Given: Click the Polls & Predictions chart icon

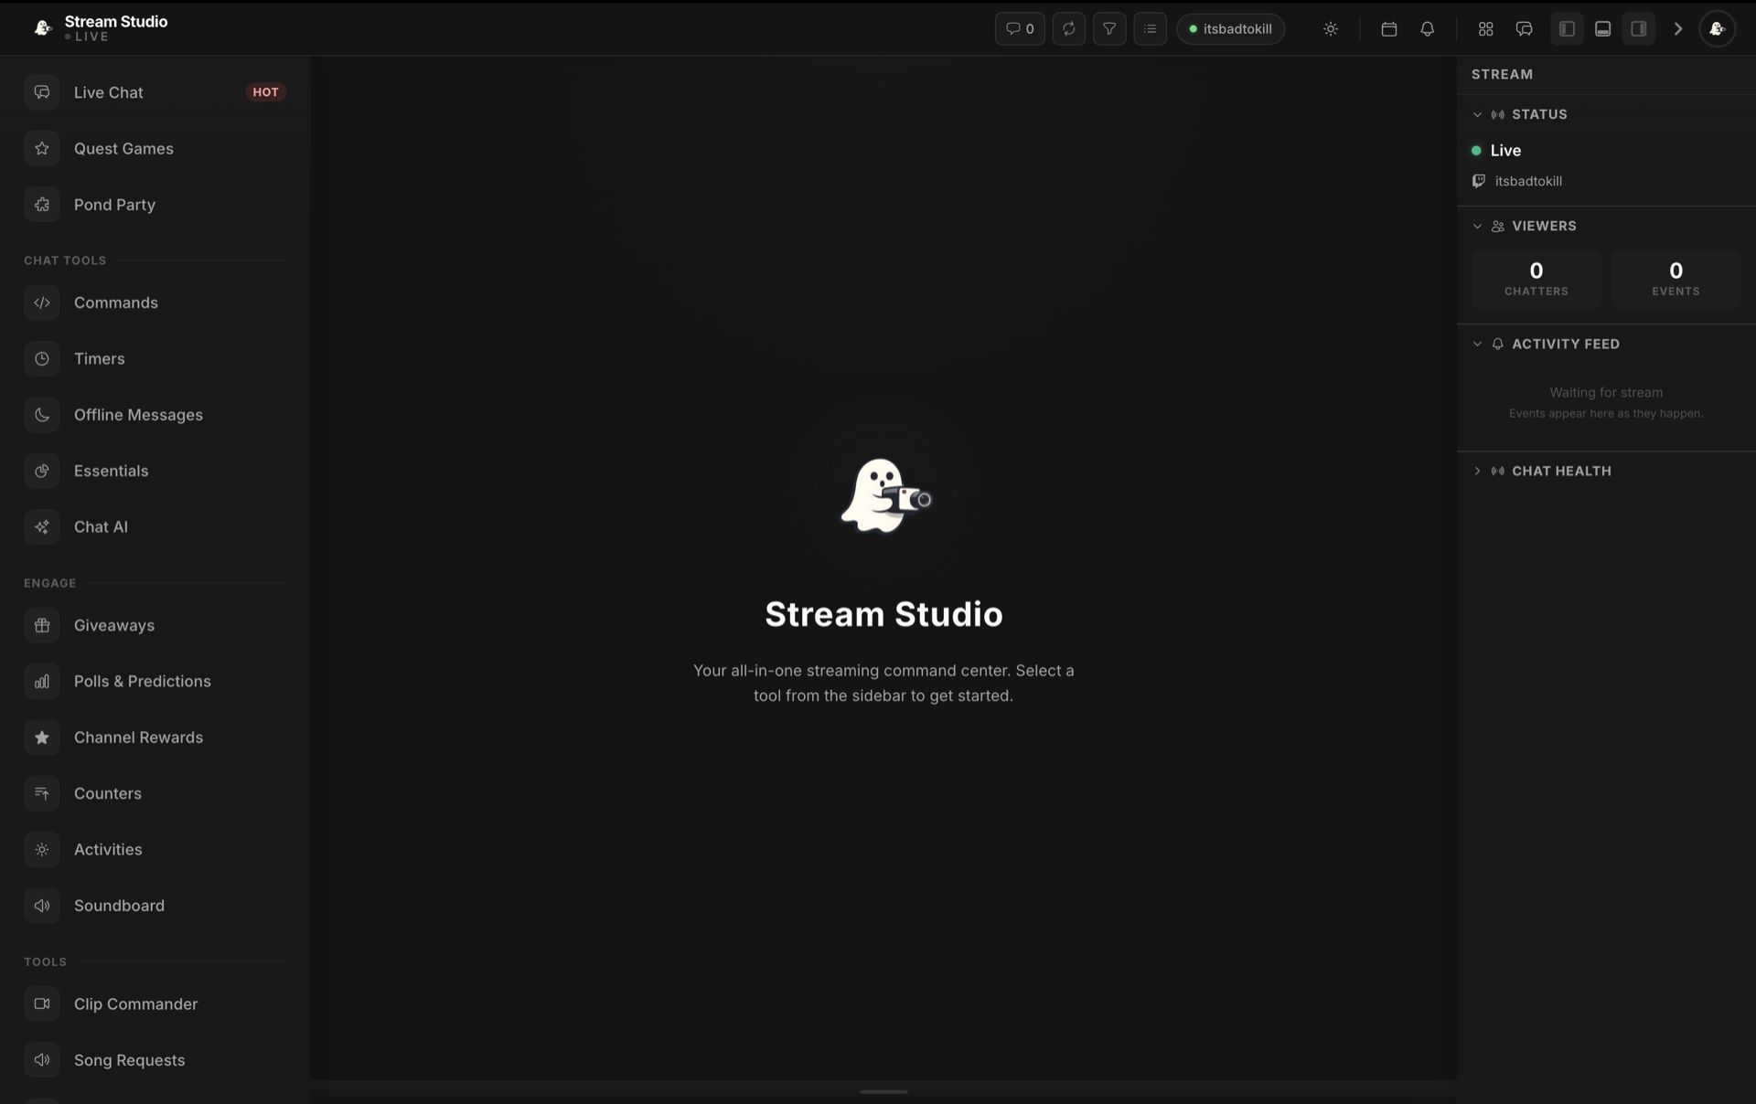Looking at the screenshot, I should (x=42, y=681).
